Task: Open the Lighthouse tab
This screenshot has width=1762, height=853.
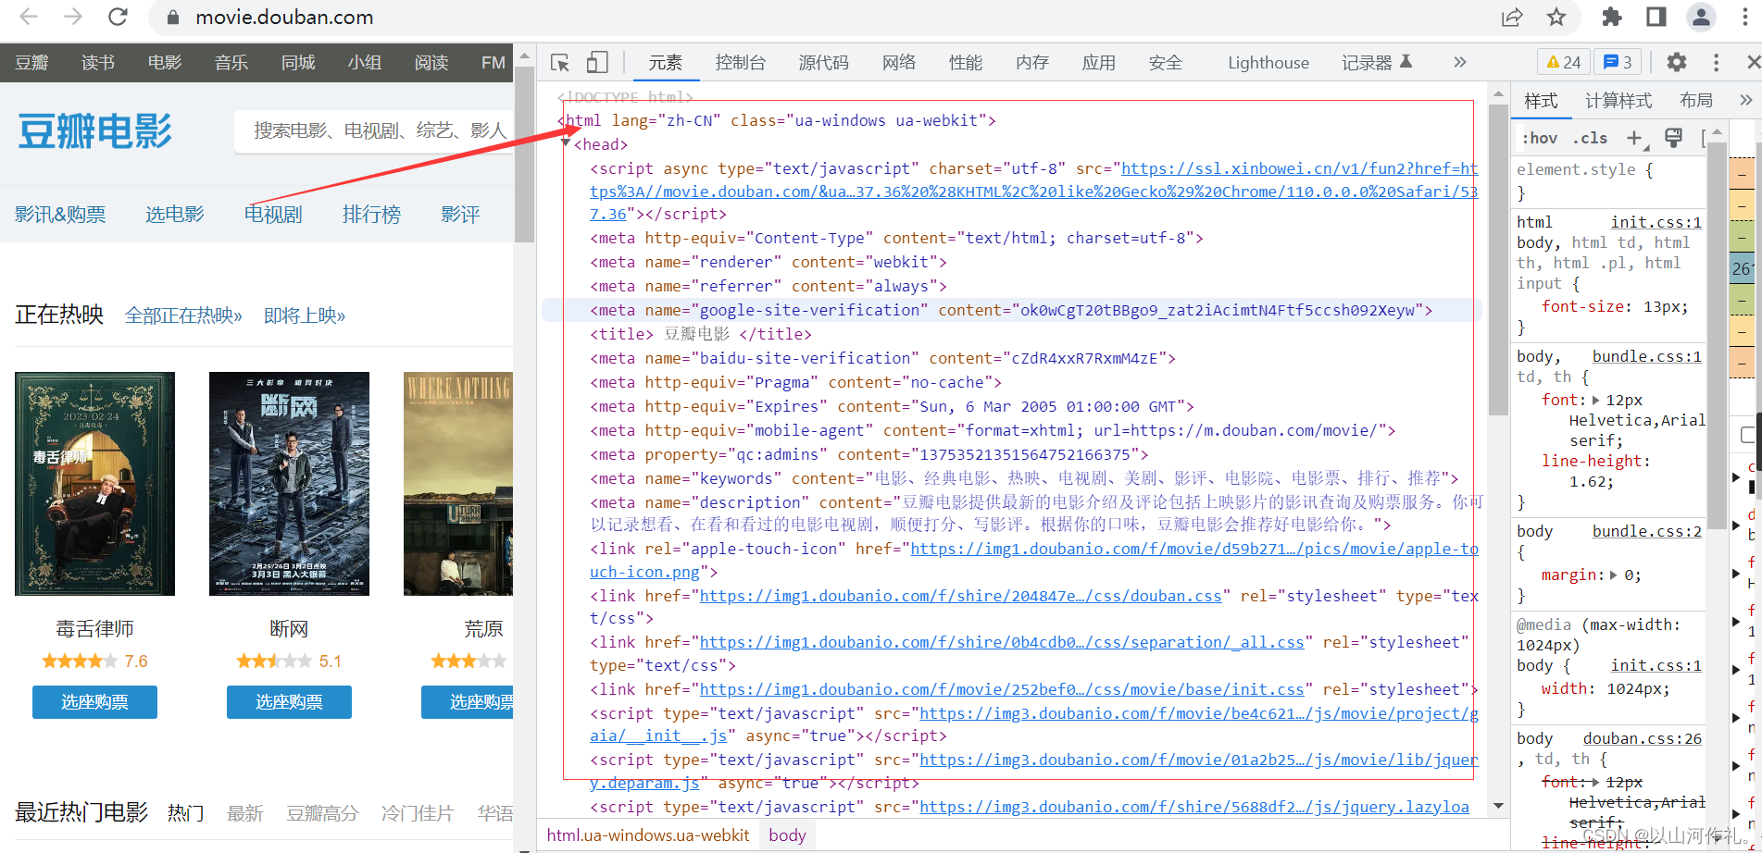Action: (1268, 62)
